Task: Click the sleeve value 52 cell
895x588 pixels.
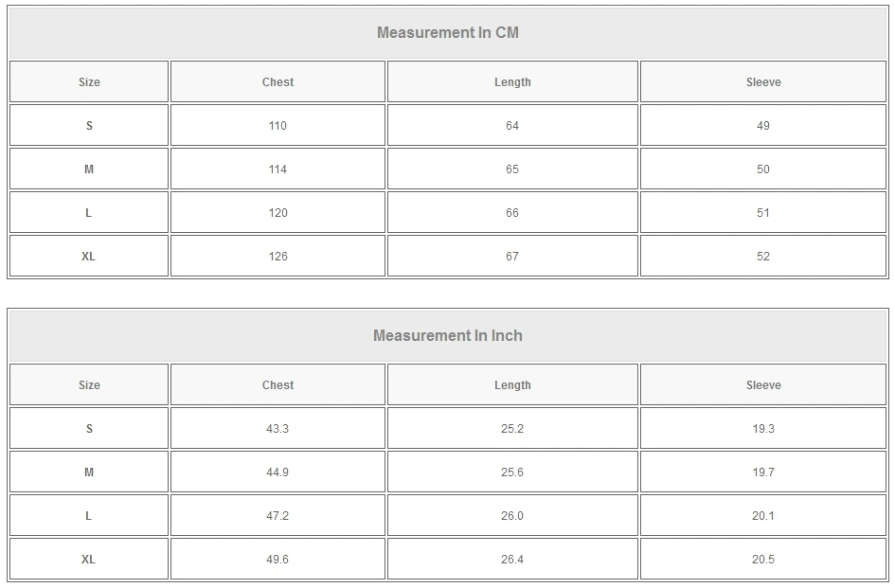Action: tap(763, 257)
